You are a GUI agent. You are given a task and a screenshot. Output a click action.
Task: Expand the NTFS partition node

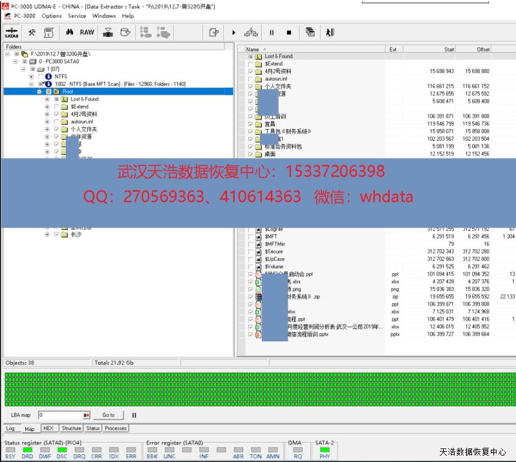pyautogui.click(x=32, y=77)
